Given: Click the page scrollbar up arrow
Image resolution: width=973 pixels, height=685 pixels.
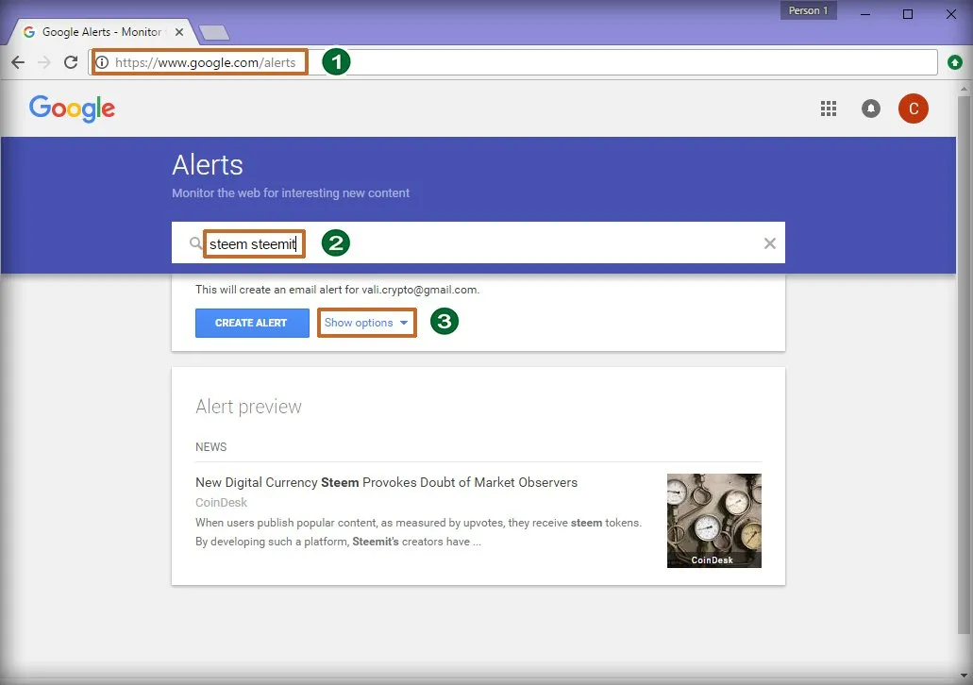Looking at the screenshot, I should point(964,89).
